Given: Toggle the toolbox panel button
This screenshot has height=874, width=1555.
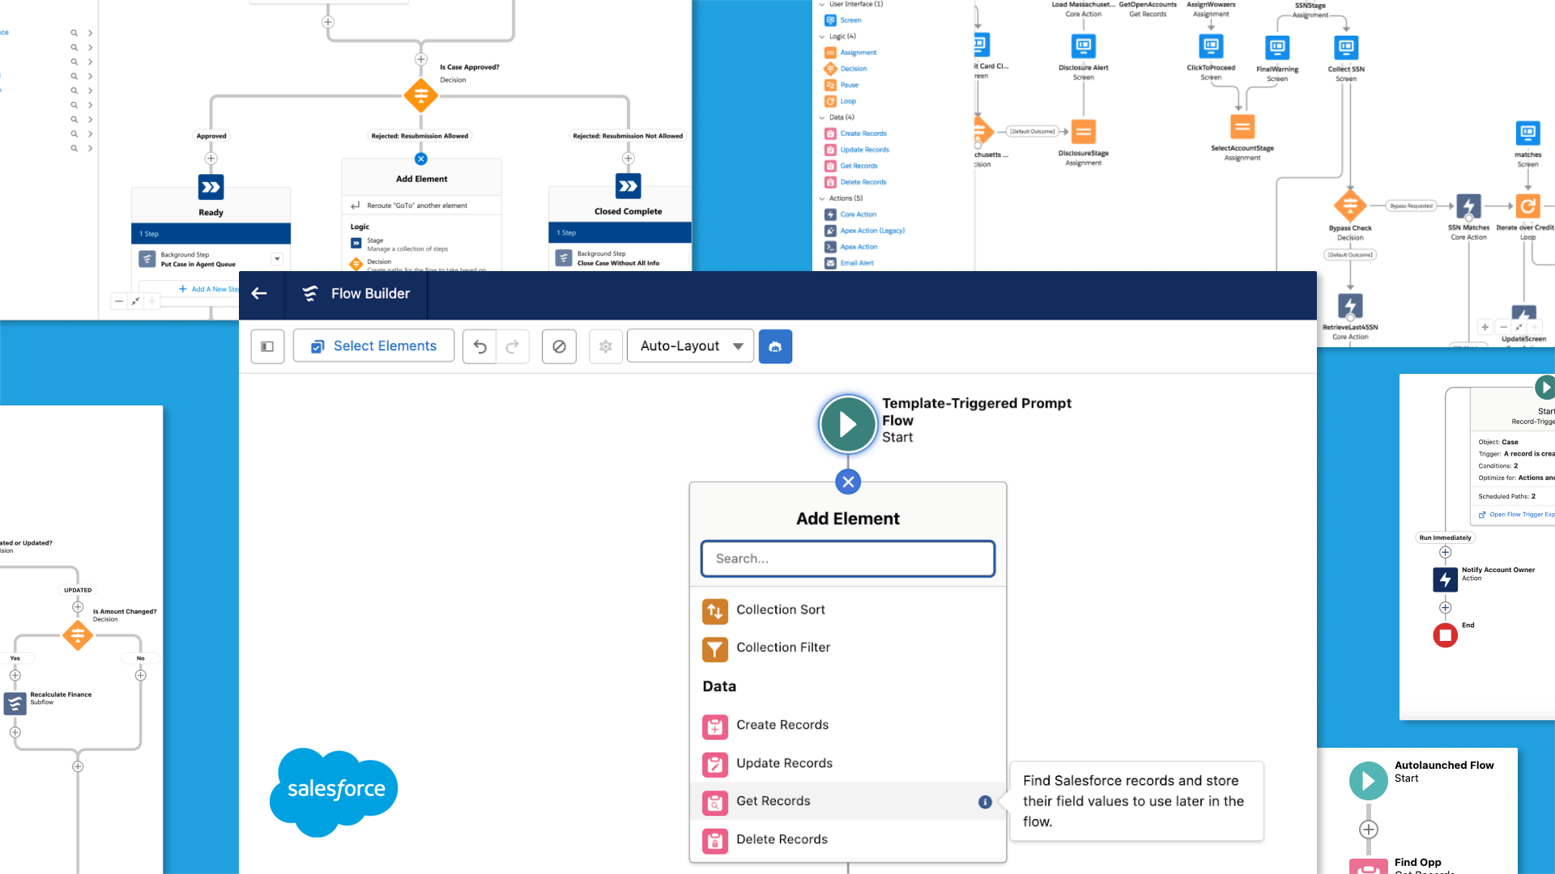Looking at the screenshot, I should tap(267, 346).
